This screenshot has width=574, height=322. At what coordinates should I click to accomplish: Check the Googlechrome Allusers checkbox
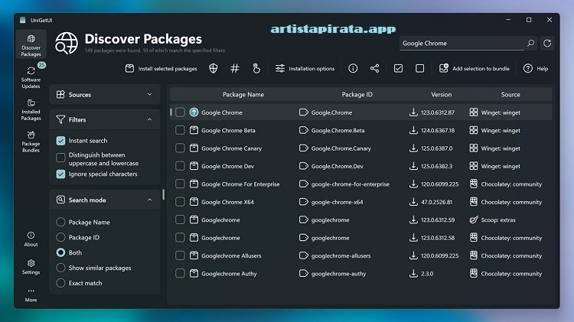[x=180, y=255]
